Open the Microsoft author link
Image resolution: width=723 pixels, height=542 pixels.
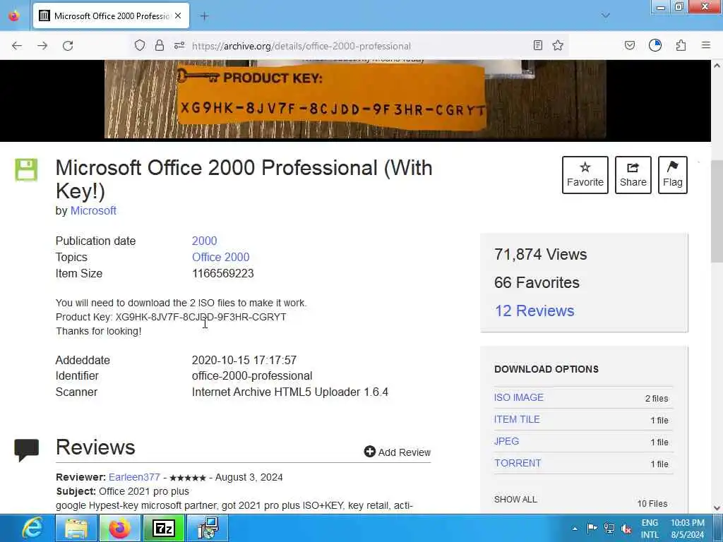(93, 210)
